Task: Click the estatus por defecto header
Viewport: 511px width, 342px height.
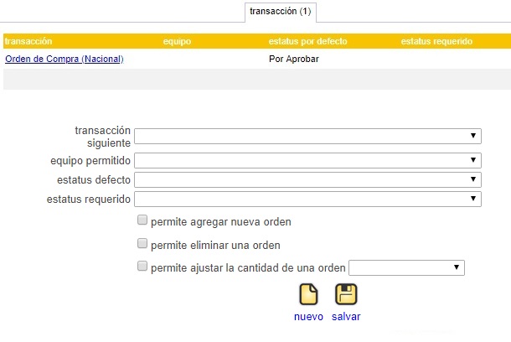Action: pos(307,41)
